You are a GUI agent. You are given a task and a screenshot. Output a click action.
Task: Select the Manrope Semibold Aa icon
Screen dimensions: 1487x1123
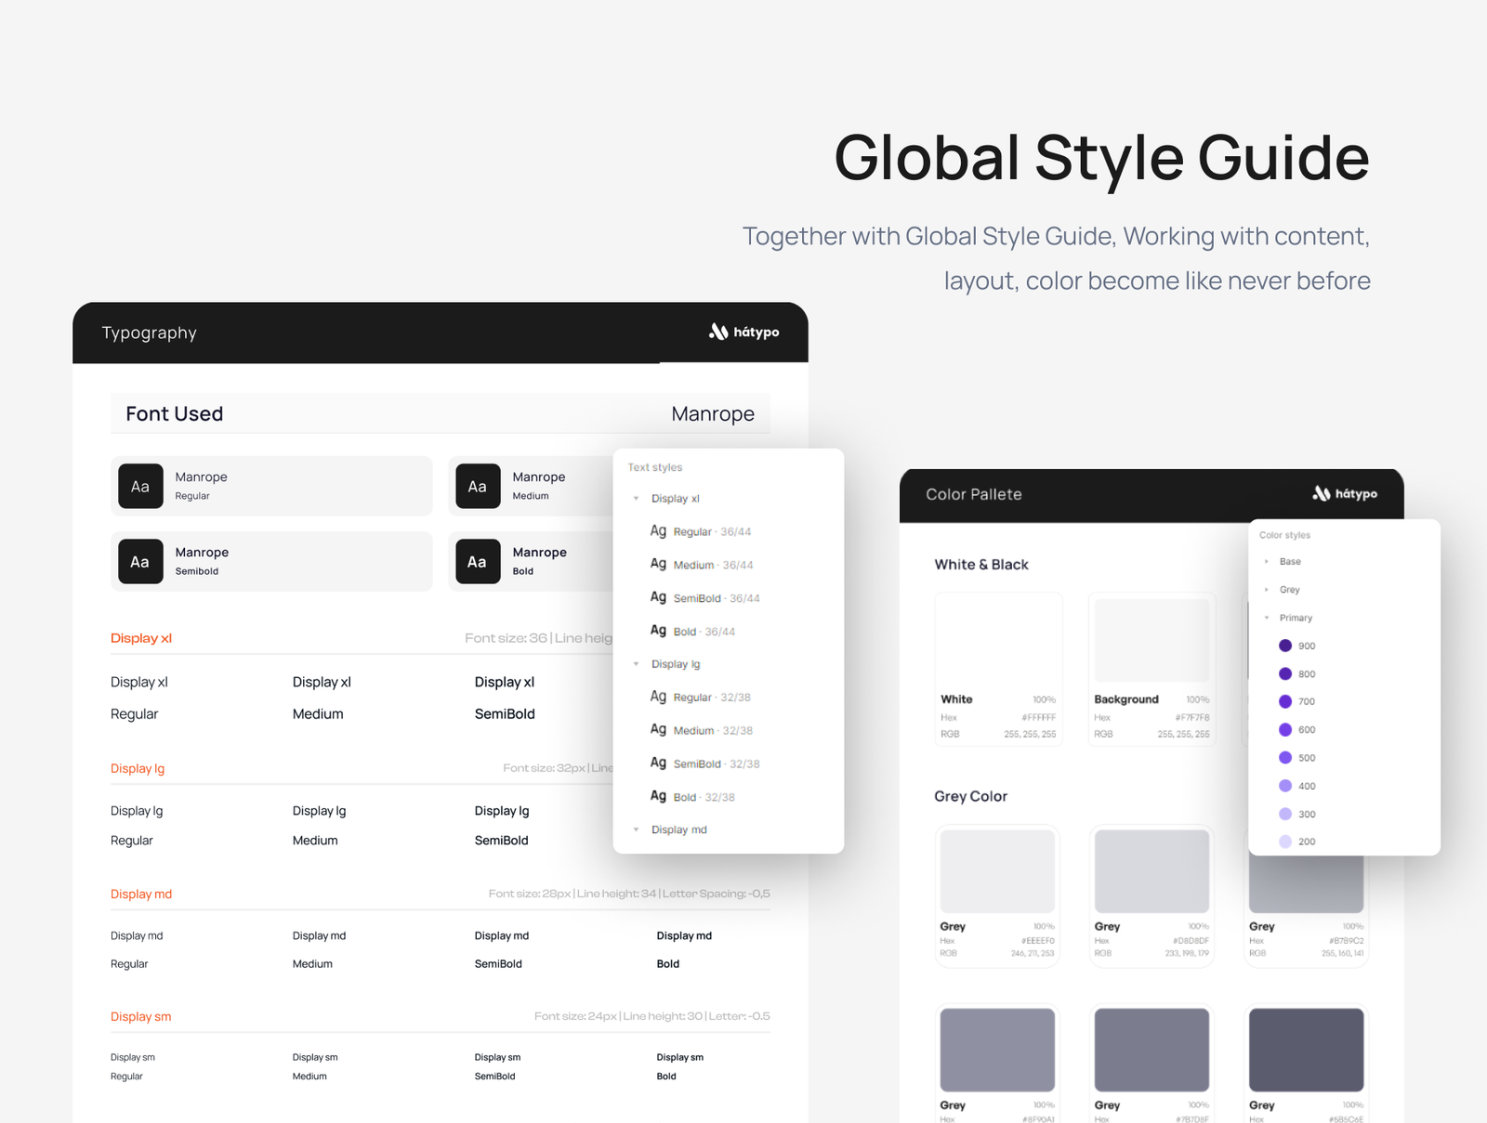(x=140, y=561)
